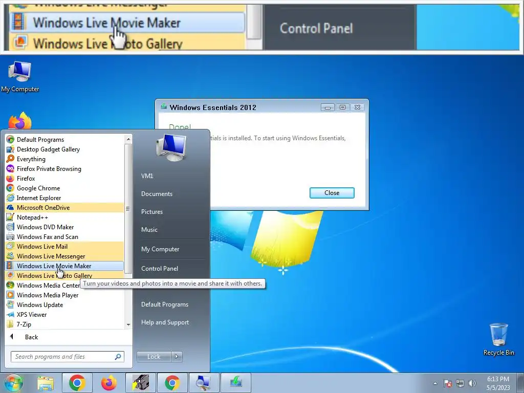
Task: Open Windows Fax and Scan
Action: (65, 236)
